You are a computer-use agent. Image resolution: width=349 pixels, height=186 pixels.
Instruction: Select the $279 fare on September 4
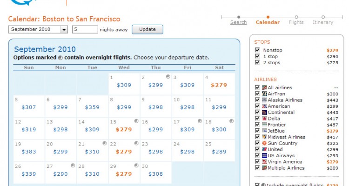(219, 85)
